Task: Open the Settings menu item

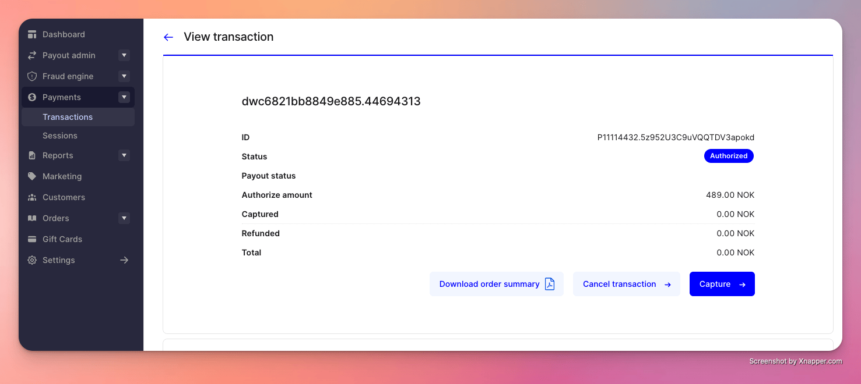Action: [78, 260]
